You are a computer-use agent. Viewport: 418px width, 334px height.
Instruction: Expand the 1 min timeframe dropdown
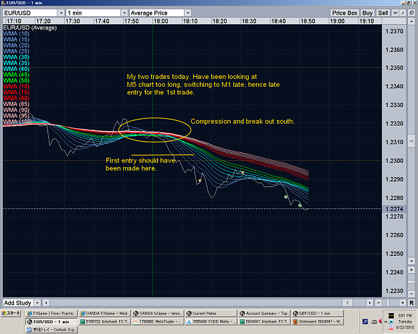click(x=124, y=13)
